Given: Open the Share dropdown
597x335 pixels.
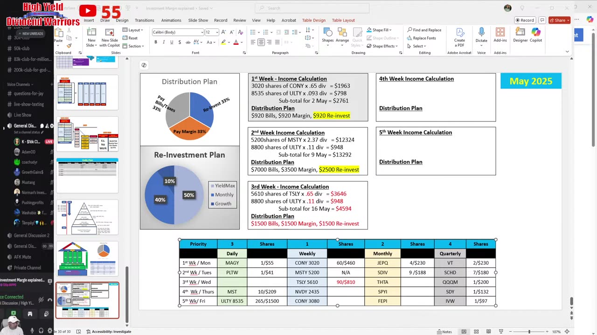Looking at the screenshot, I should click(559, 20).
